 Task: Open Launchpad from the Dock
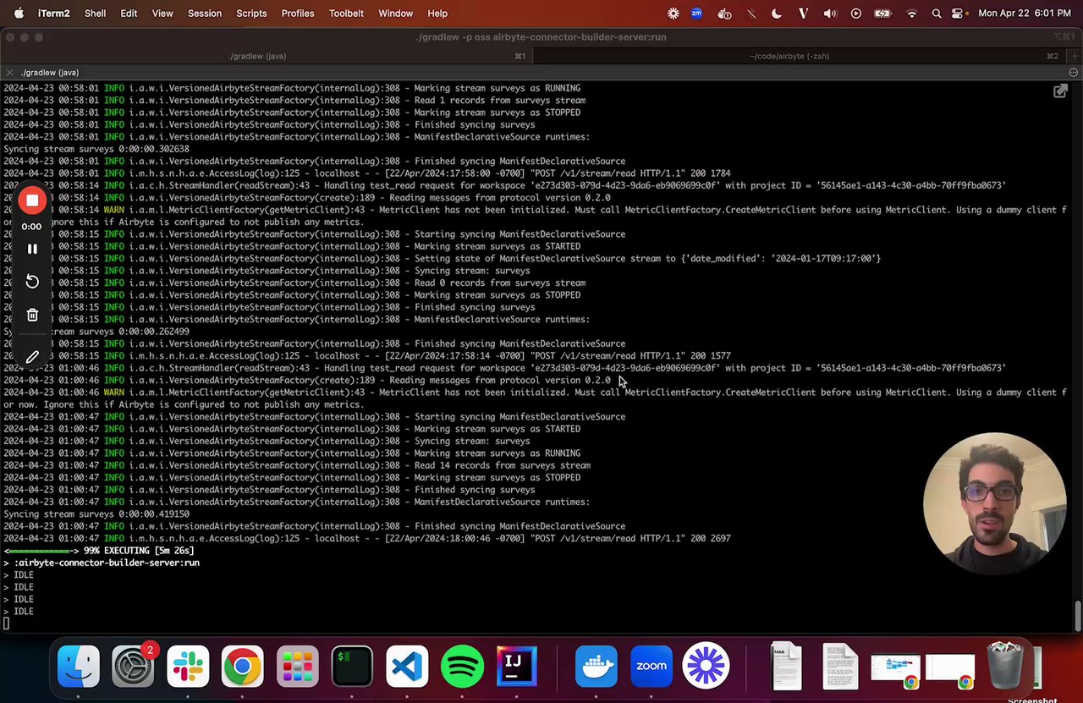(x=298, y=667)
